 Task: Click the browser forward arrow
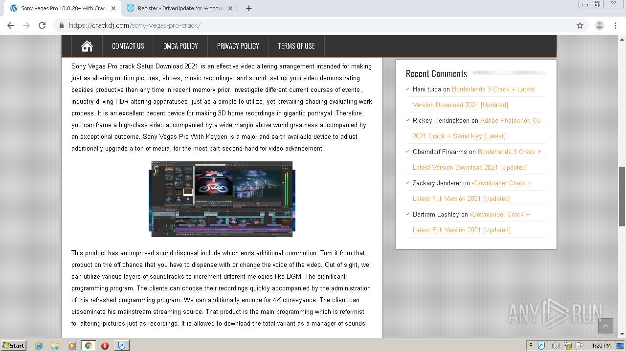[x=26, y=25]
